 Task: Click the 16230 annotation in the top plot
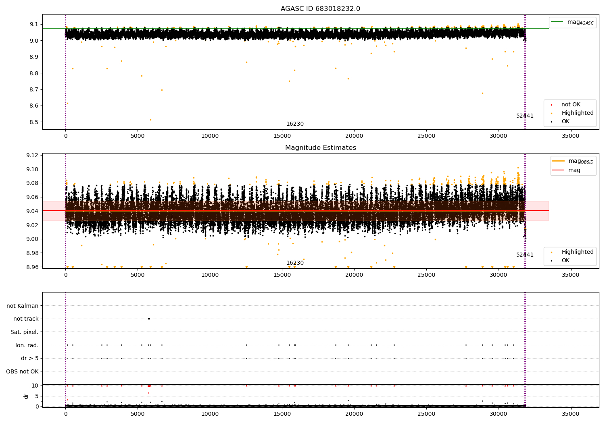(x=295, y=124)
